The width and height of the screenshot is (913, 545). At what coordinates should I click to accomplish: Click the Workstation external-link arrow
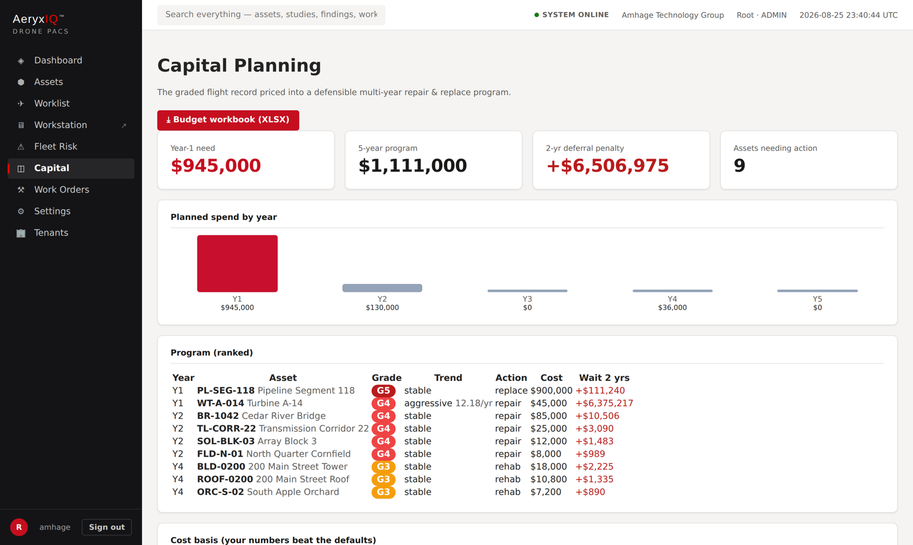click(x=124, y=125)
